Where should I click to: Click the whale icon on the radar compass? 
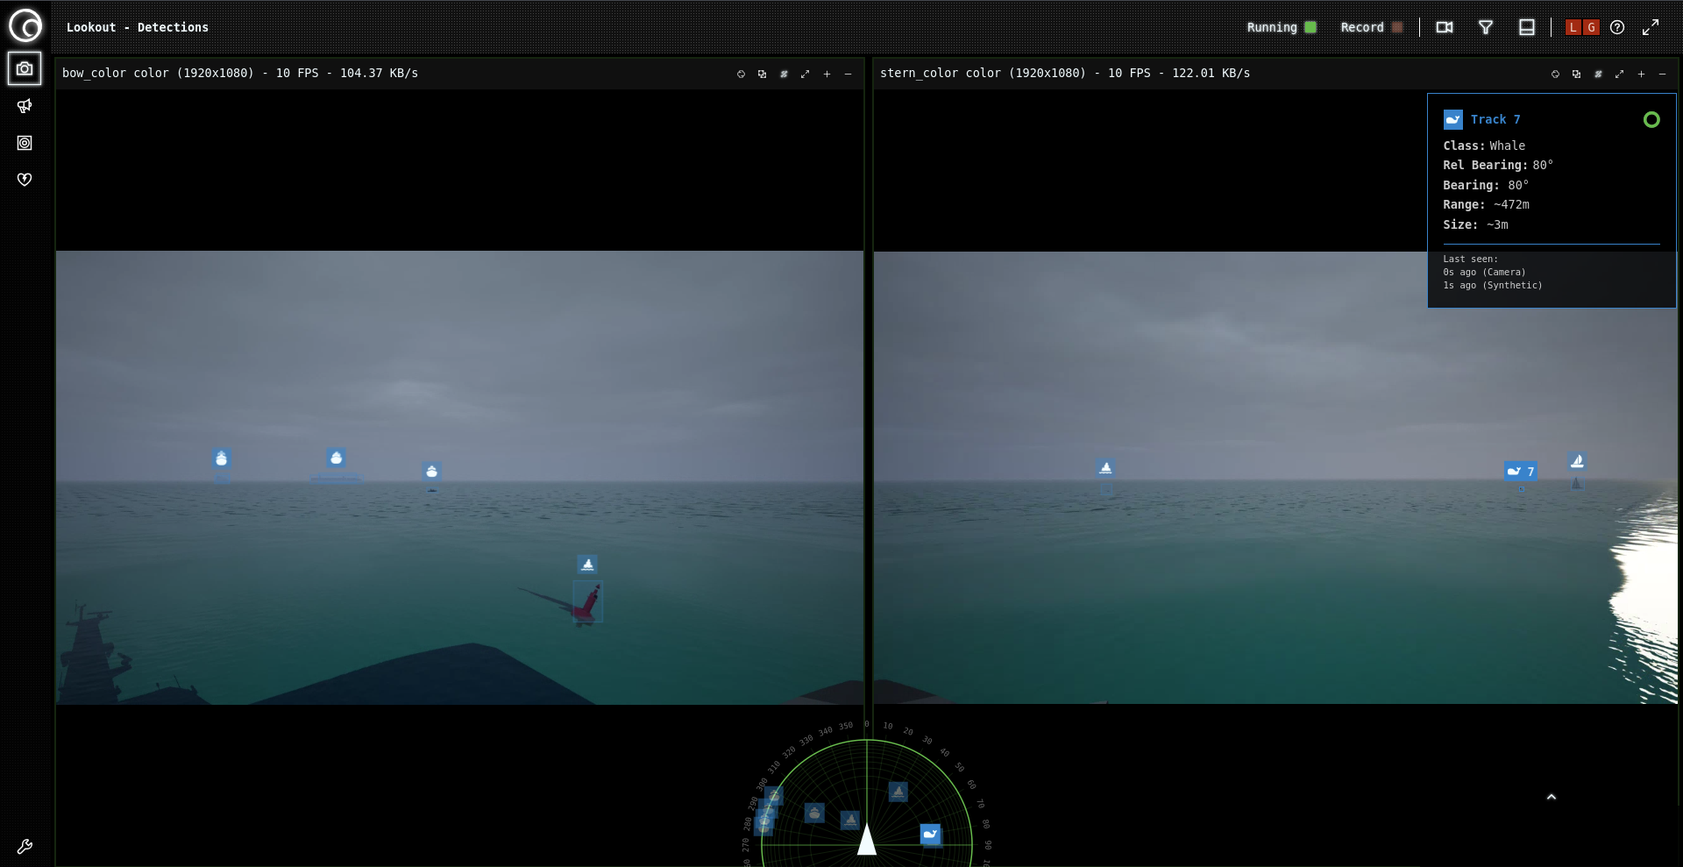click(930, 834)
